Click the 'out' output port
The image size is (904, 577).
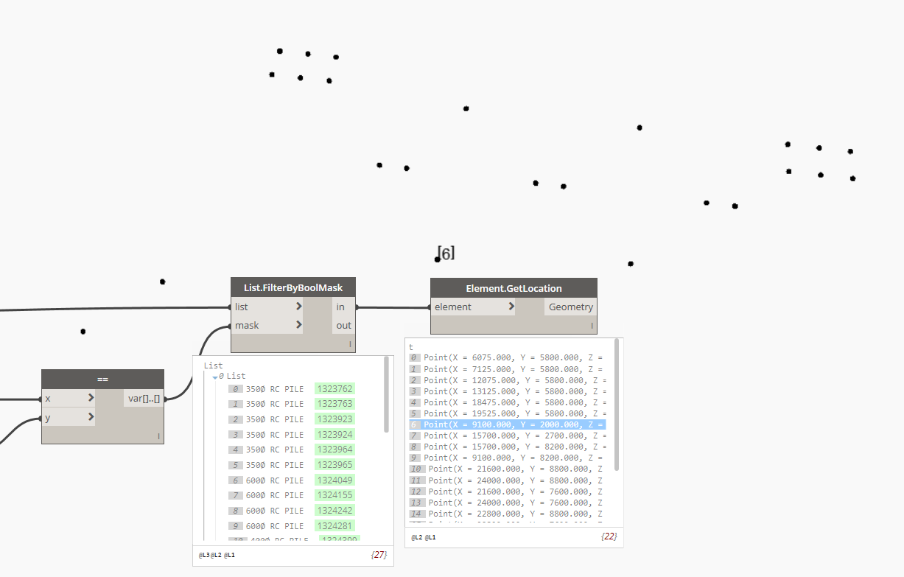pos(343,325)
